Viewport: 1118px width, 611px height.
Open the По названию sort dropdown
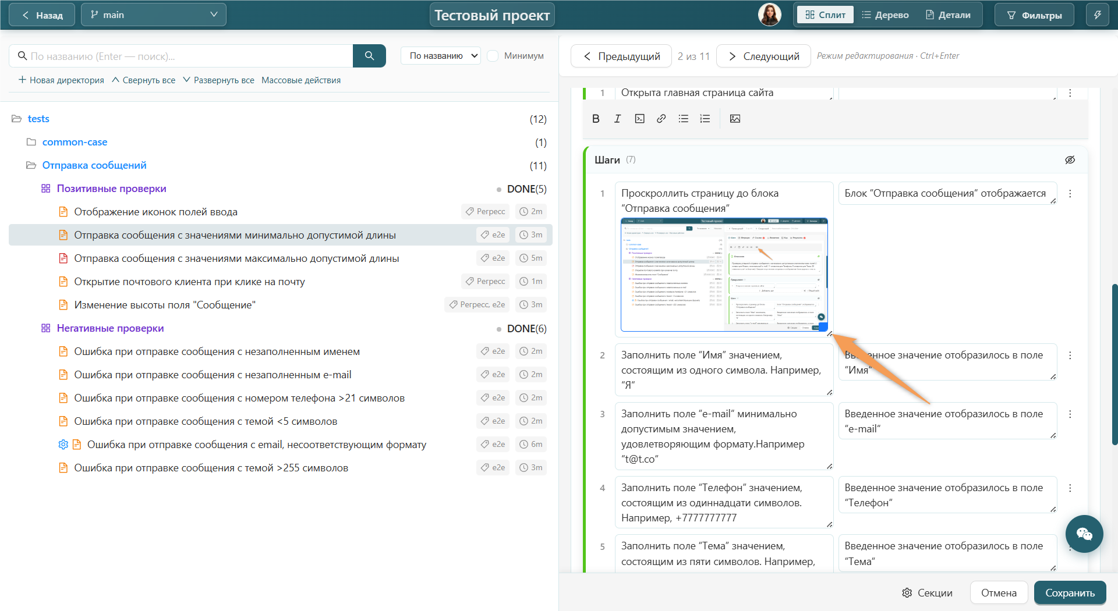point(441,56)
